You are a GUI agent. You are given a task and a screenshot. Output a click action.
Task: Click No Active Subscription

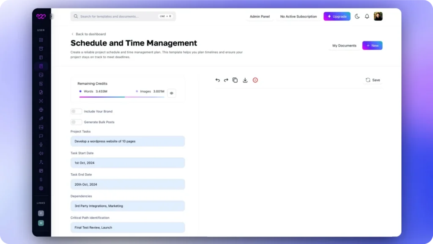(299, 16)
